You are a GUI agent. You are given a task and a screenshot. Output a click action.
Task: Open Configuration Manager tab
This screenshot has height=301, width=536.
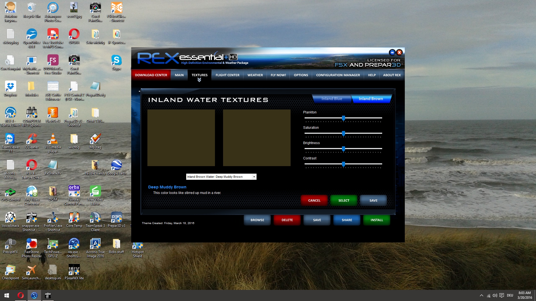(338, 75)
